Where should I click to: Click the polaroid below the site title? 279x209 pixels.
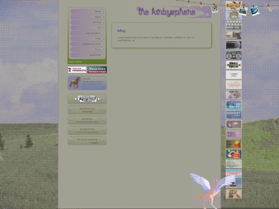click(214, 9)
